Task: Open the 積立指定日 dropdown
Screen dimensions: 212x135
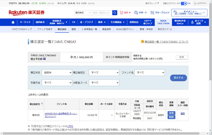Action: click(104, 72)
